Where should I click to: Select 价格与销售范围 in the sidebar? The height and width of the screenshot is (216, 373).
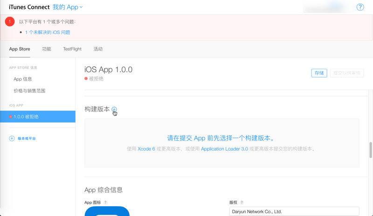[x=29, y=91]
